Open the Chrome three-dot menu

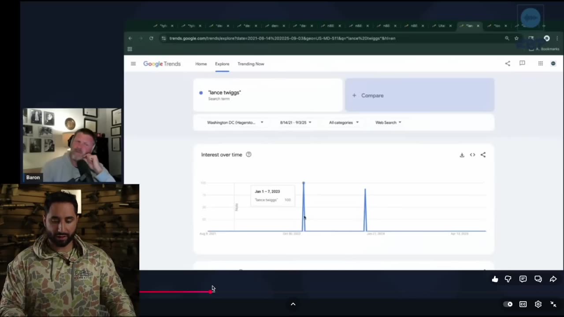coord(557,38)
